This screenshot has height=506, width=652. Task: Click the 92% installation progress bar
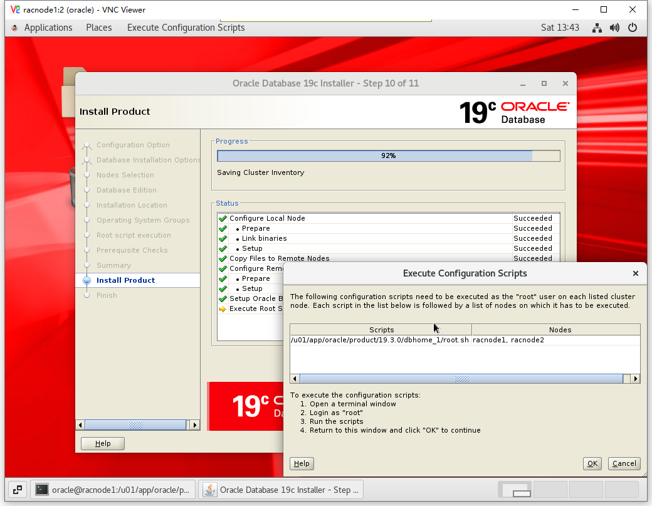coord(388,155)
